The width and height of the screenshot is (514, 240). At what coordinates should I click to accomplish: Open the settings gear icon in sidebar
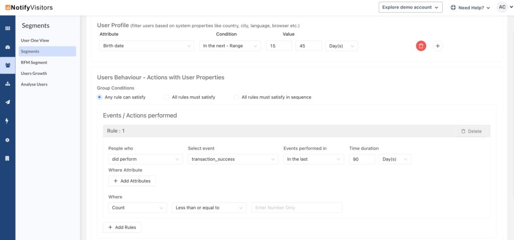tap(8, 140)
